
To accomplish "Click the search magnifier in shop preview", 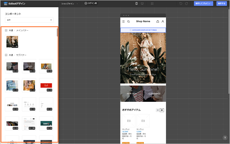I will [128, 22].
